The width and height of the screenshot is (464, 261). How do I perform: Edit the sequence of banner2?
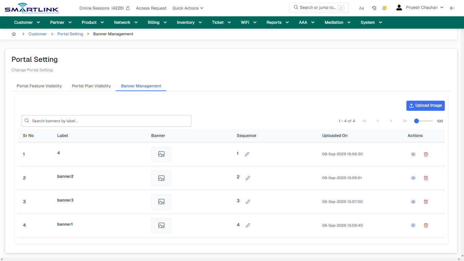[248, 178]
